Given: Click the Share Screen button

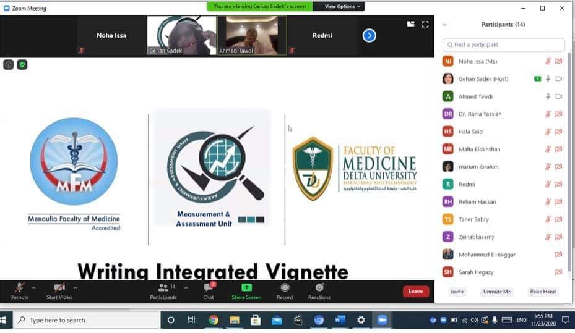Looking at the screenshot, I should (x=246, y=291).
